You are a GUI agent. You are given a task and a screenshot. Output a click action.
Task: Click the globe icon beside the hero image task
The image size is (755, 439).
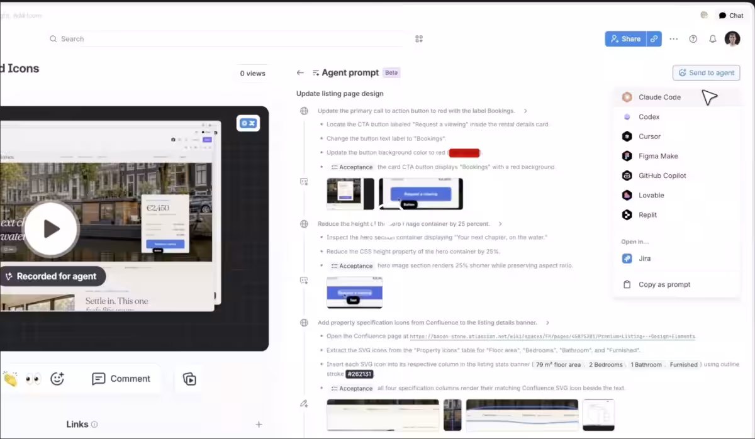tap(305, 224)
